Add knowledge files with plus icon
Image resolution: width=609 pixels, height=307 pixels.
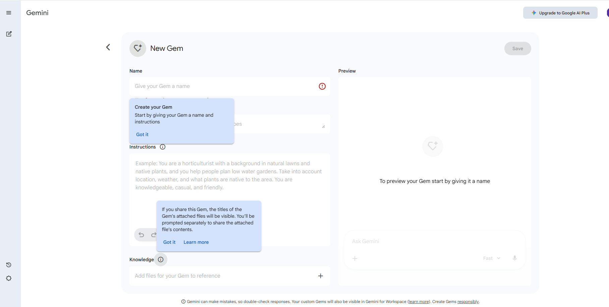click(321, 276)
